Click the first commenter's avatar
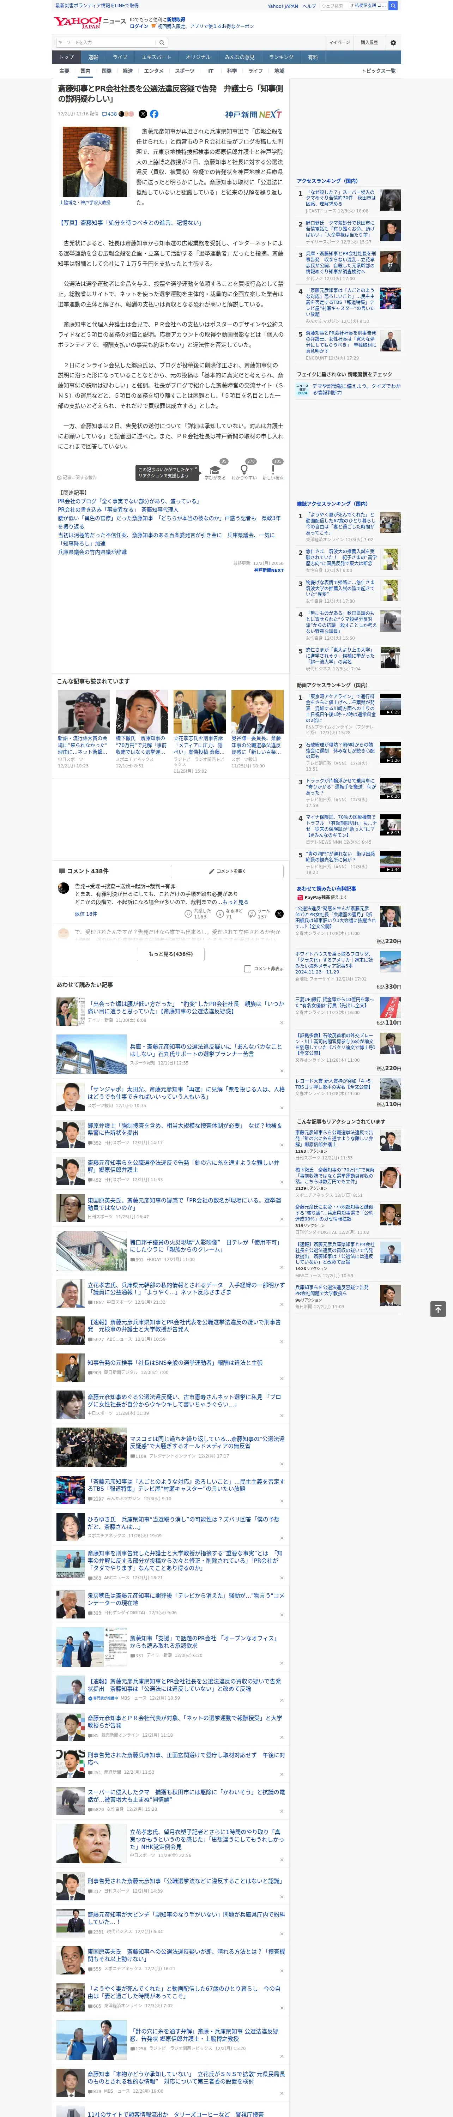 pyautogui.click(x=63, y=888)
